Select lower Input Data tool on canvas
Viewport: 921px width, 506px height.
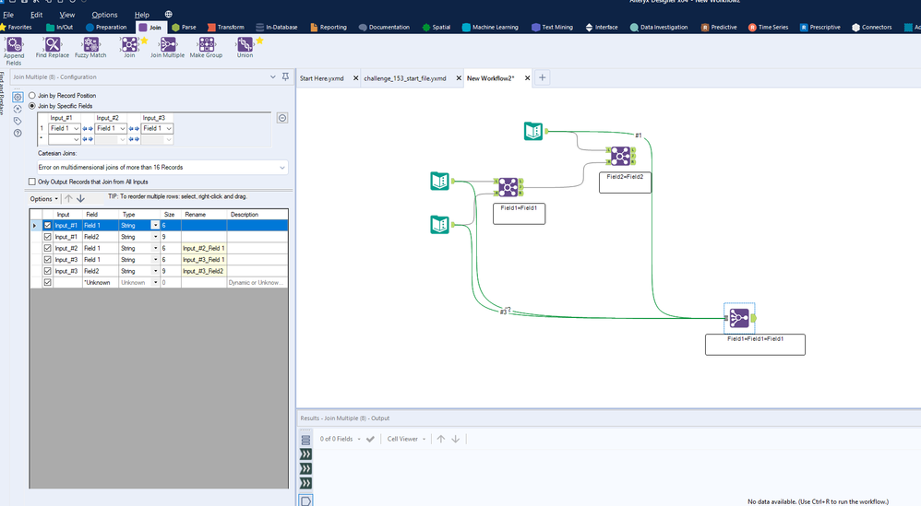pos(440,225)
